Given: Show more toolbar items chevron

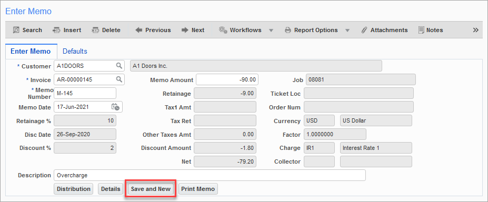Looking at the screenshot, I should click(475, 30).
